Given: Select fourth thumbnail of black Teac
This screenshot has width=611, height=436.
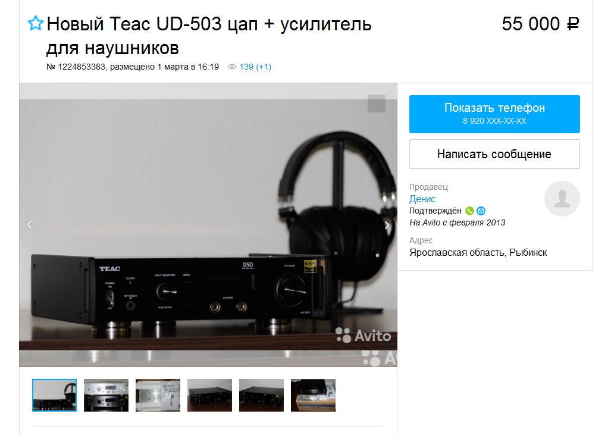Looking at the screenshot, I should tap(209, 395).
